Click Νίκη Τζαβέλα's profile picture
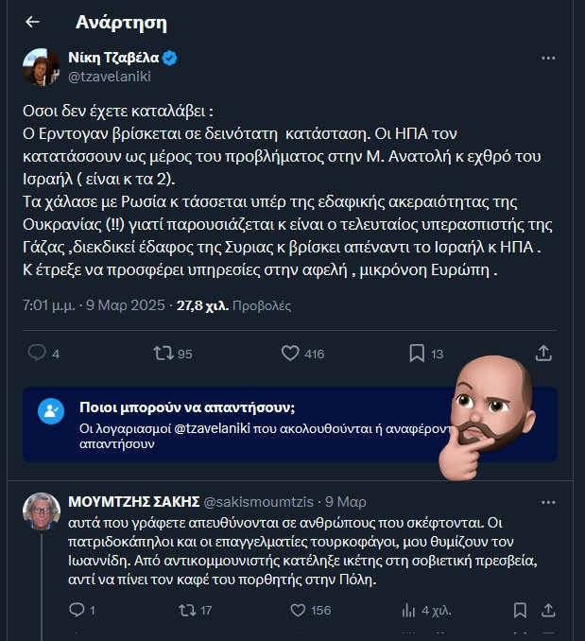Screen dimensions: 585x641 pos(42,66)
